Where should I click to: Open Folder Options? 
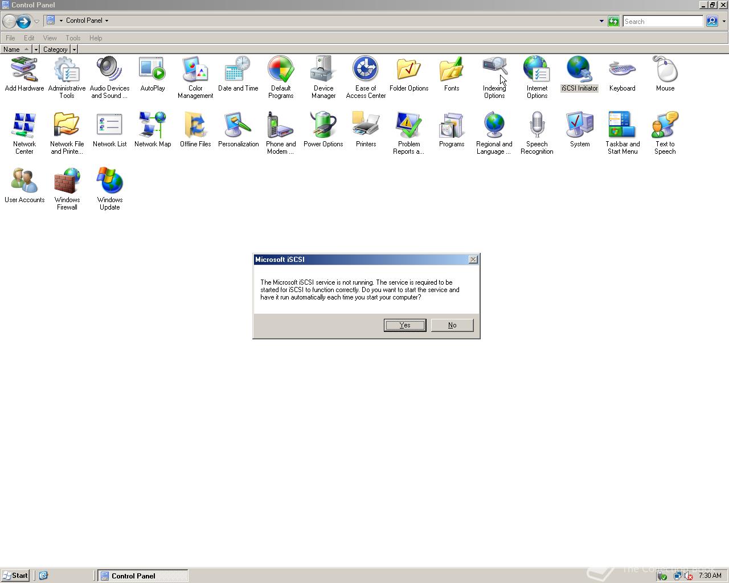[409, 74]
